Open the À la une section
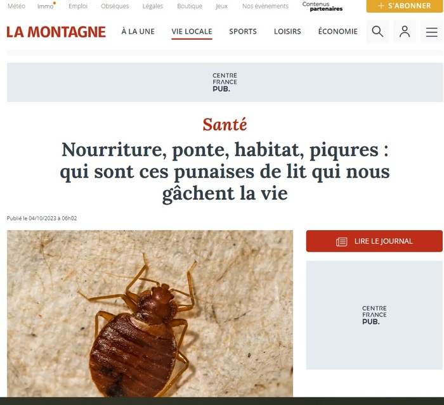 tap(138, 32)
